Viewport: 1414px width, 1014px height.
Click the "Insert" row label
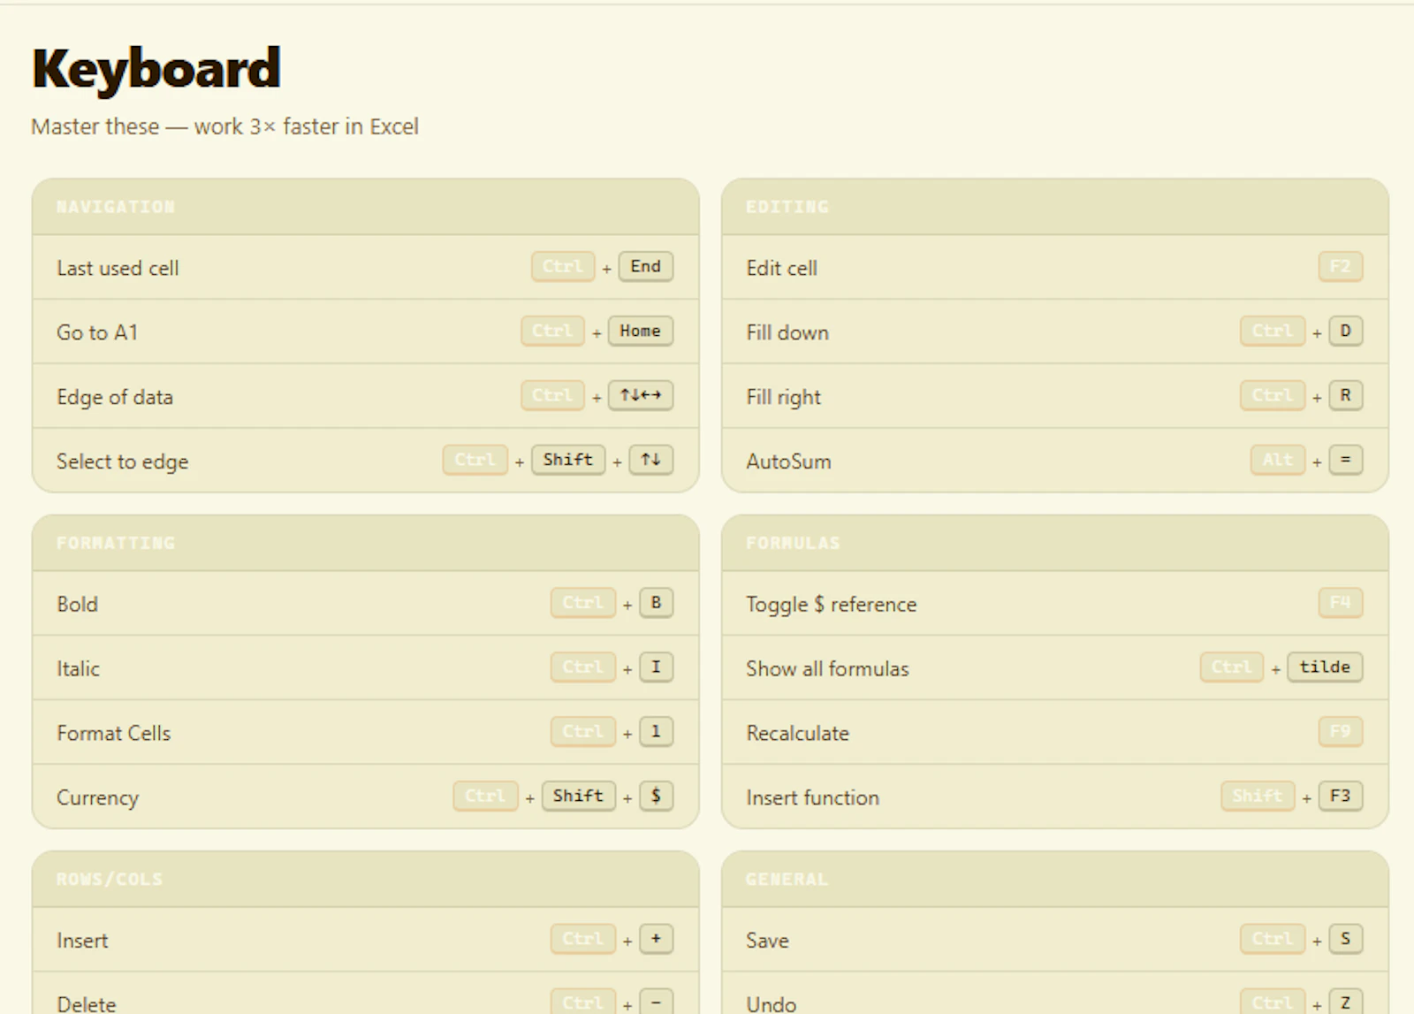82,941
